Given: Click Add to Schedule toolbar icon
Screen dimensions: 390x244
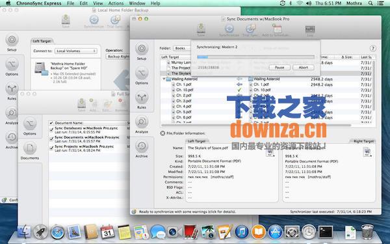Looking at the screenshot, I should coord(277,31).
